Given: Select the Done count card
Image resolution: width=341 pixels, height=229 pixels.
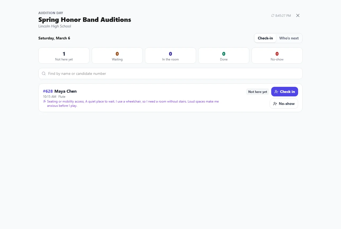Looking at the screenshot, I should pos(224,56).
